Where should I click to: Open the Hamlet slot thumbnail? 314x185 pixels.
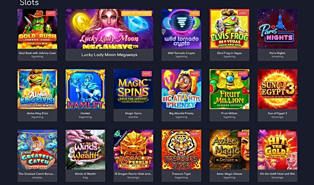85,89
